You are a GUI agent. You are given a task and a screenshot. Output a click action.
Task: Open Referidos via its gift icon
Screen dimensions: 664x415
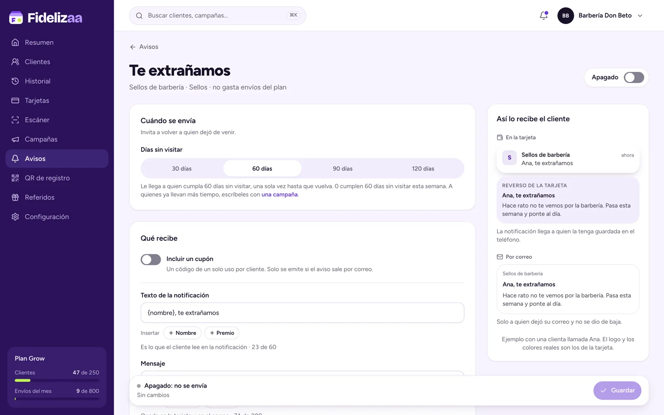(15, 197)
